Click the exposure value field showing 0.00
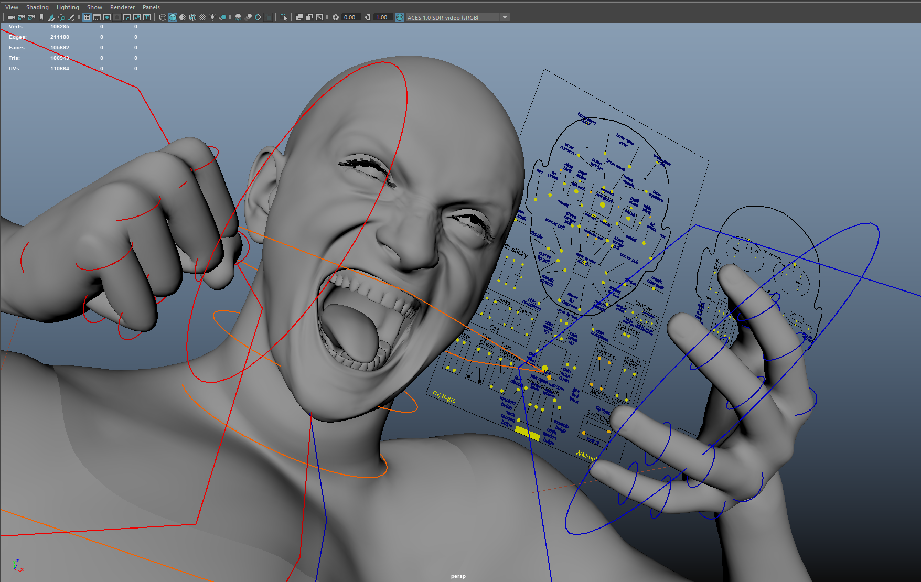This screenshot has height=582, width=921. [350, 17]
